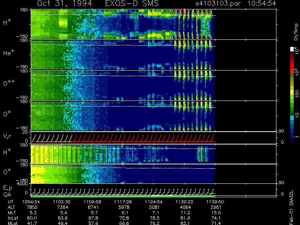
Task: Click UT value '1139:50'
Action: point(215,202)
